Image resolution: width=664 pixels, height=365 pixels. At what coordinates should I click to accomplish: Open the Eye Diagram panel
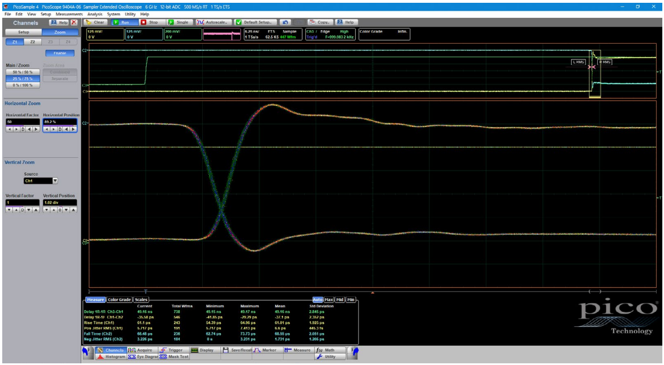[143, 357]
